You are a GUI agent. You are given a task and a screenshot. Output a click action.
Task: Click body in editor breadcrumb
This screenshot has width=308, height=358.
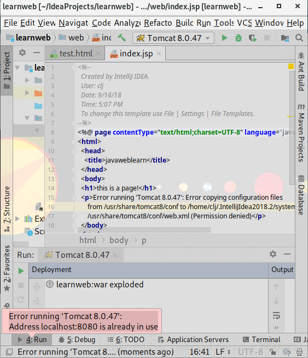pyautogui.click(x=119, y=240)
